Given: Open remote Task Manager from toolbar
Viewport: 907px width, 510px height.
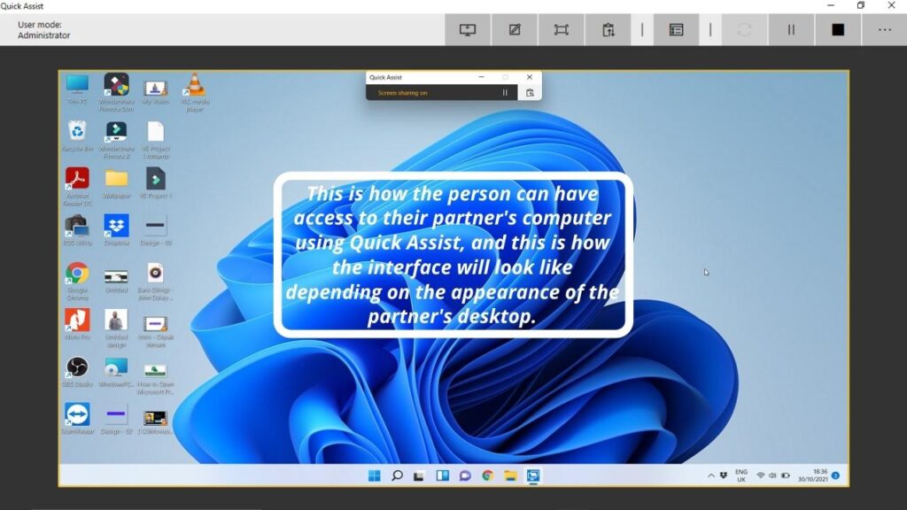Looking at the screenshot, I should coord(676,29).
